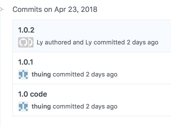
Task: Open the 1.0.1 commit title
Action: tap(26, 62)
